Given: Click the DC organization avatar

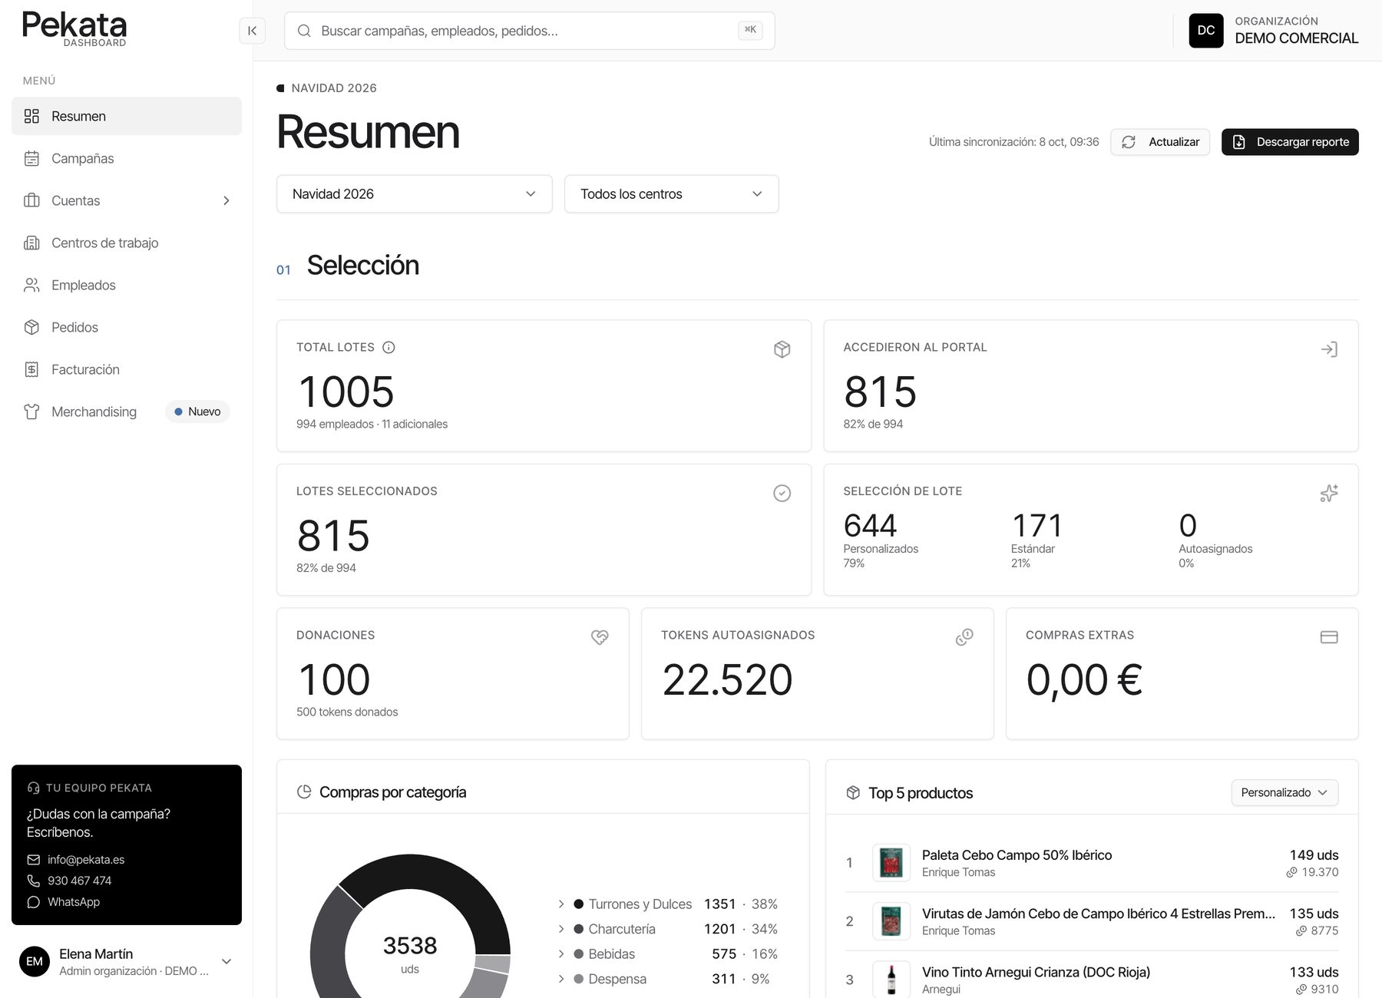Looking at the screenshot, I should 1206,31.
